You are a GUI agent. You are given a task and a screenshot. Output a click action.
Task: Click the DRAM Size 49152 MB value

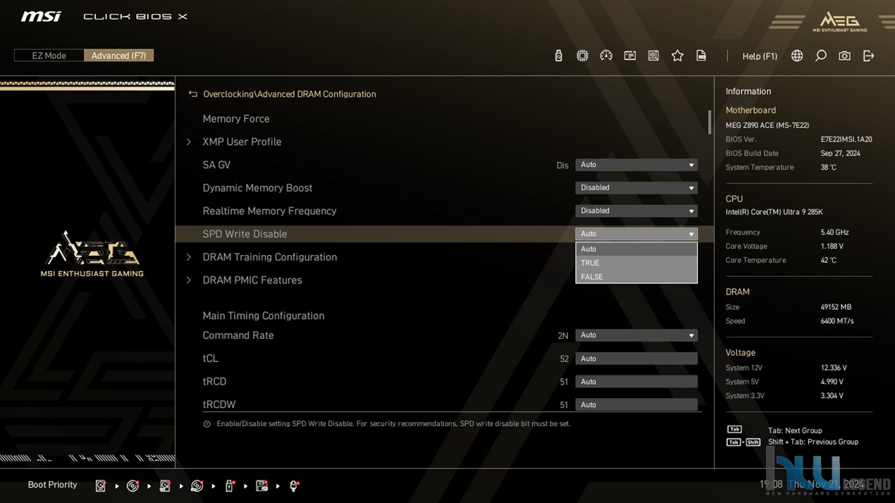click(836, 307)
